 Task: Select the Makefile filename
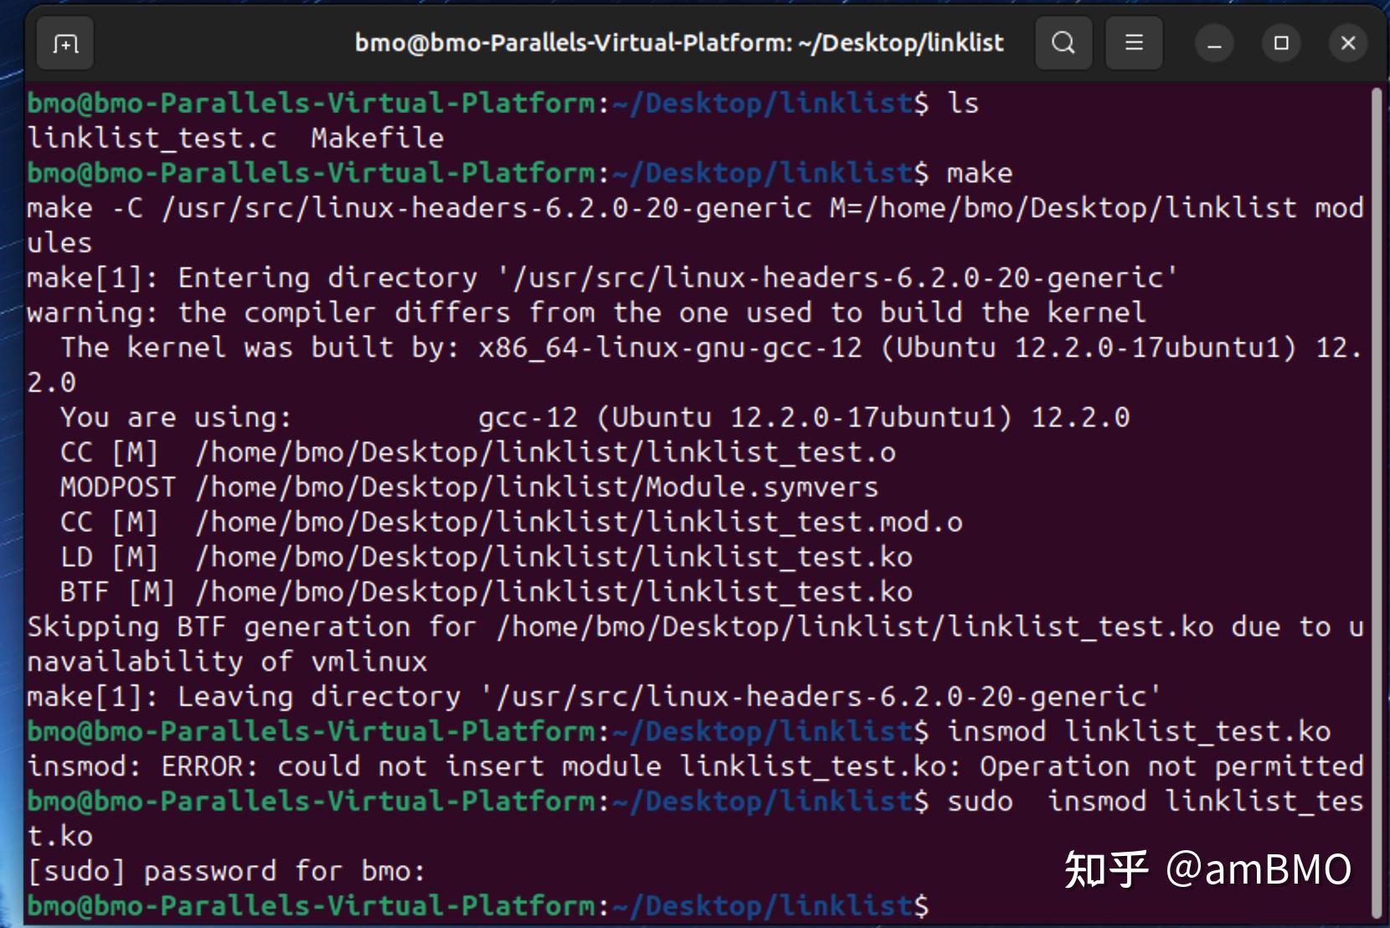[376, 137]
